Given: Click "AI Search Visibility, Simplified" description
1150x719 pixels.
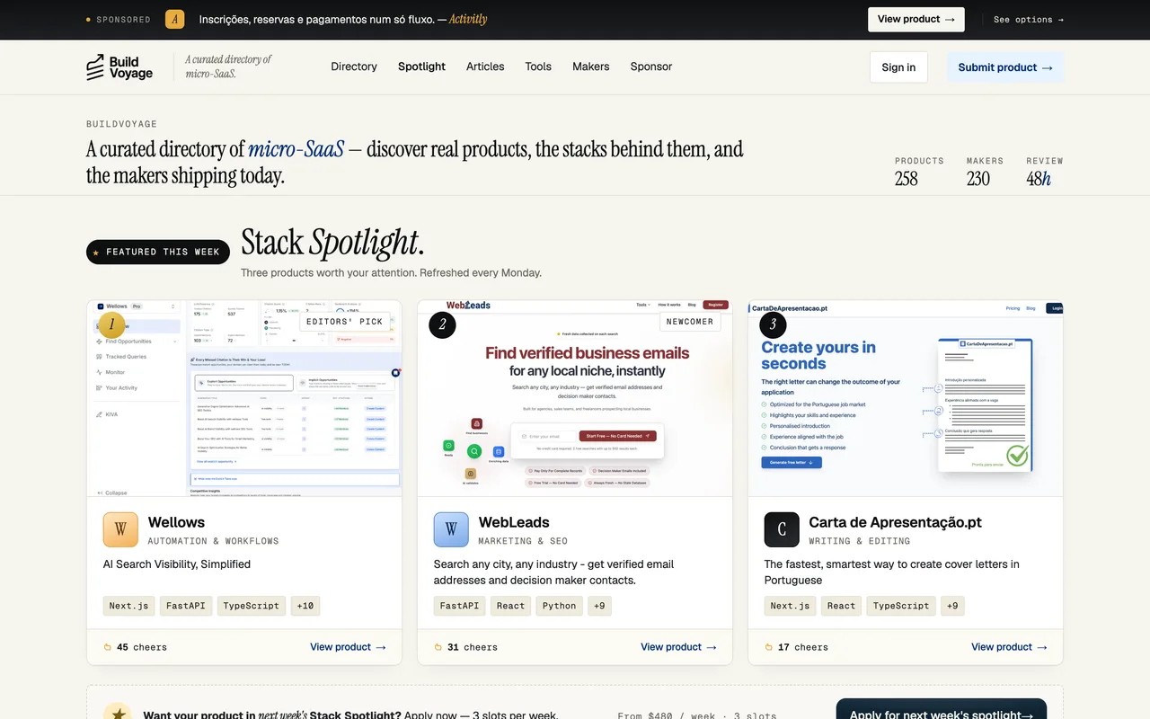Looking at the screenshot, I should coord(177,564).
